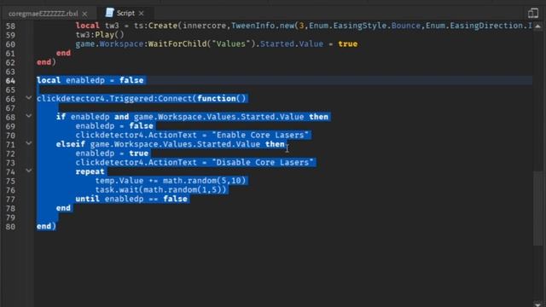Click the "repeat" keyword on line 74

point(90,171)
